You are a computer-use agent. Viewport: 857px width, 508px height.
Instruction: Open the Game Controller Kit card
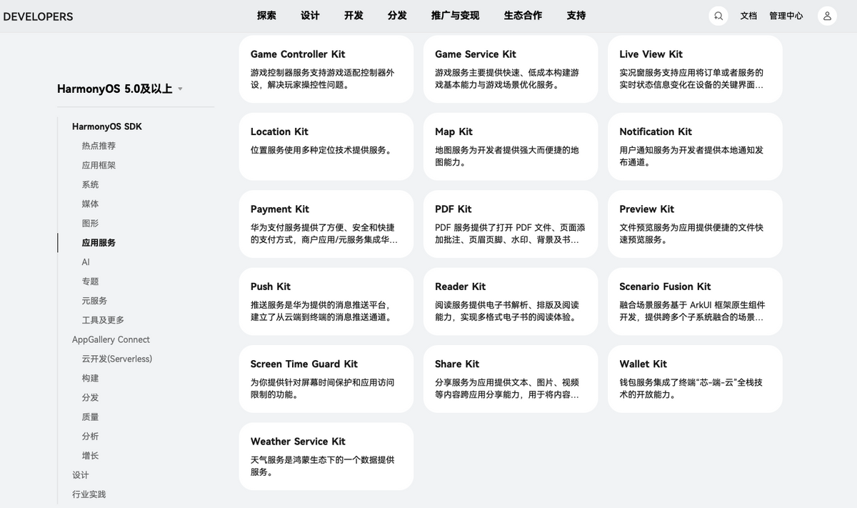point(326,69)
